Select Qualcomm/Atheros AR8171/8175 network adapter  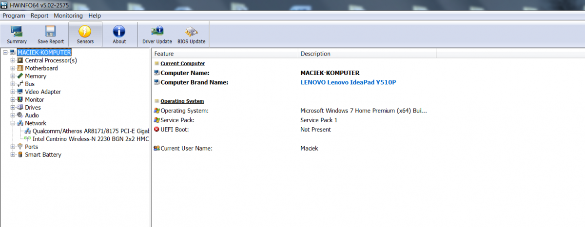[x=91, y=131]
